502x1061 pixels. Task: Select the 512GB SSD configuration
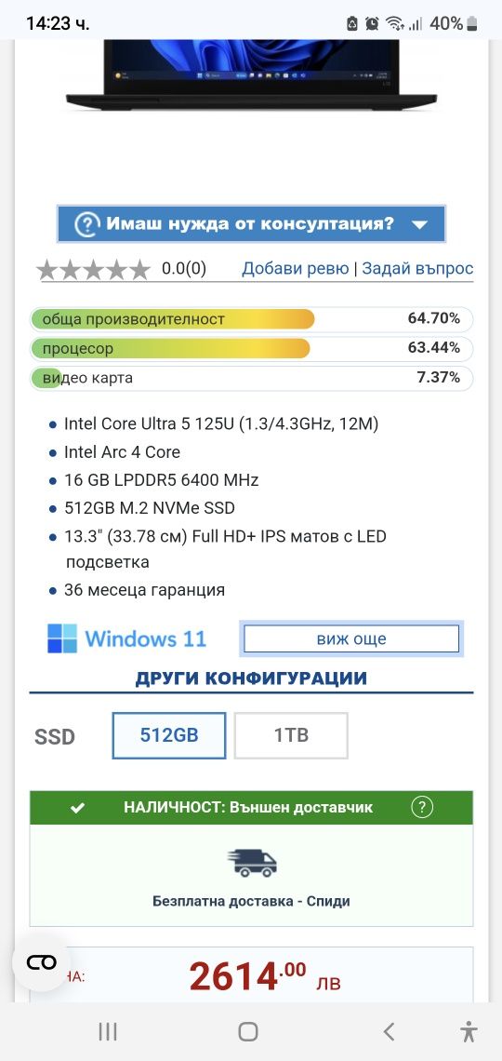coord(169,735)
